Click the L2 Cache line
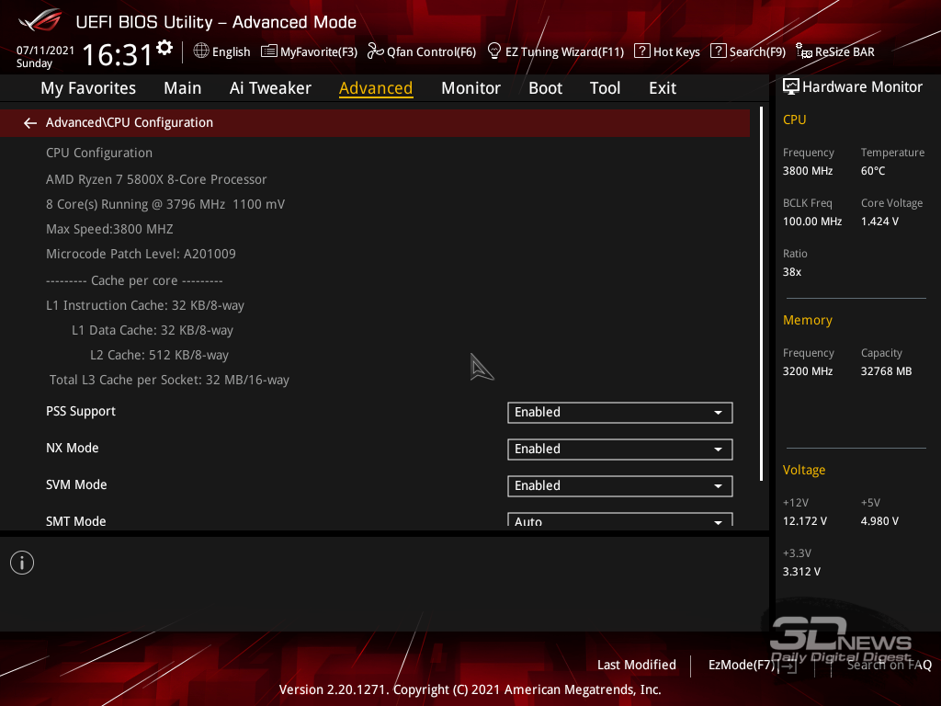Viewport: 941px width, 706px height. [x=159, y=355]
